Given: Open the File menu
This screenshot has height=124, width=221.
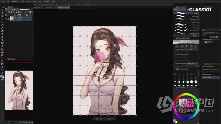Looking at the screenshot, I should [3, 2].
